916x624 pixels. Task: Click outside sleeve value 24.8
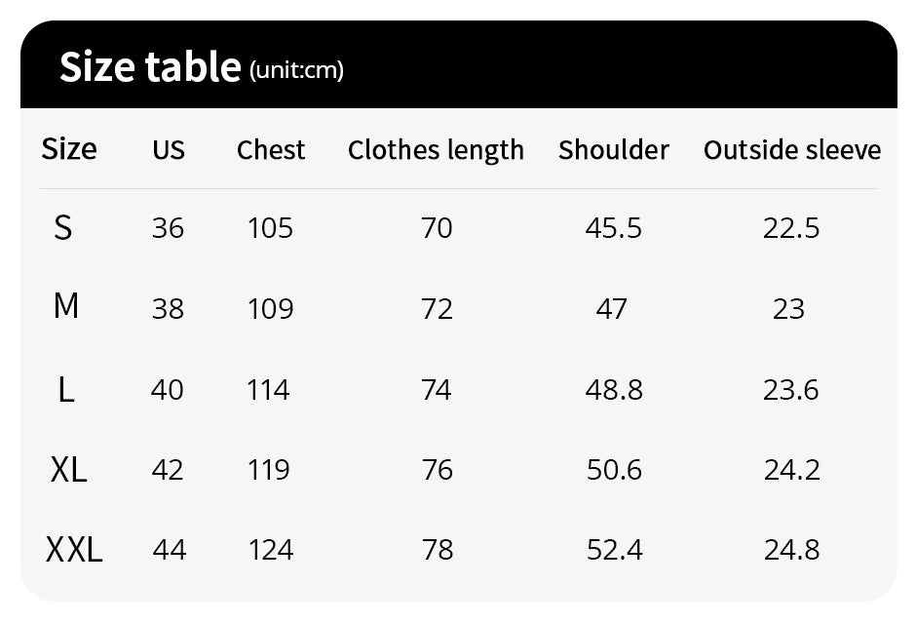point(791,550)
